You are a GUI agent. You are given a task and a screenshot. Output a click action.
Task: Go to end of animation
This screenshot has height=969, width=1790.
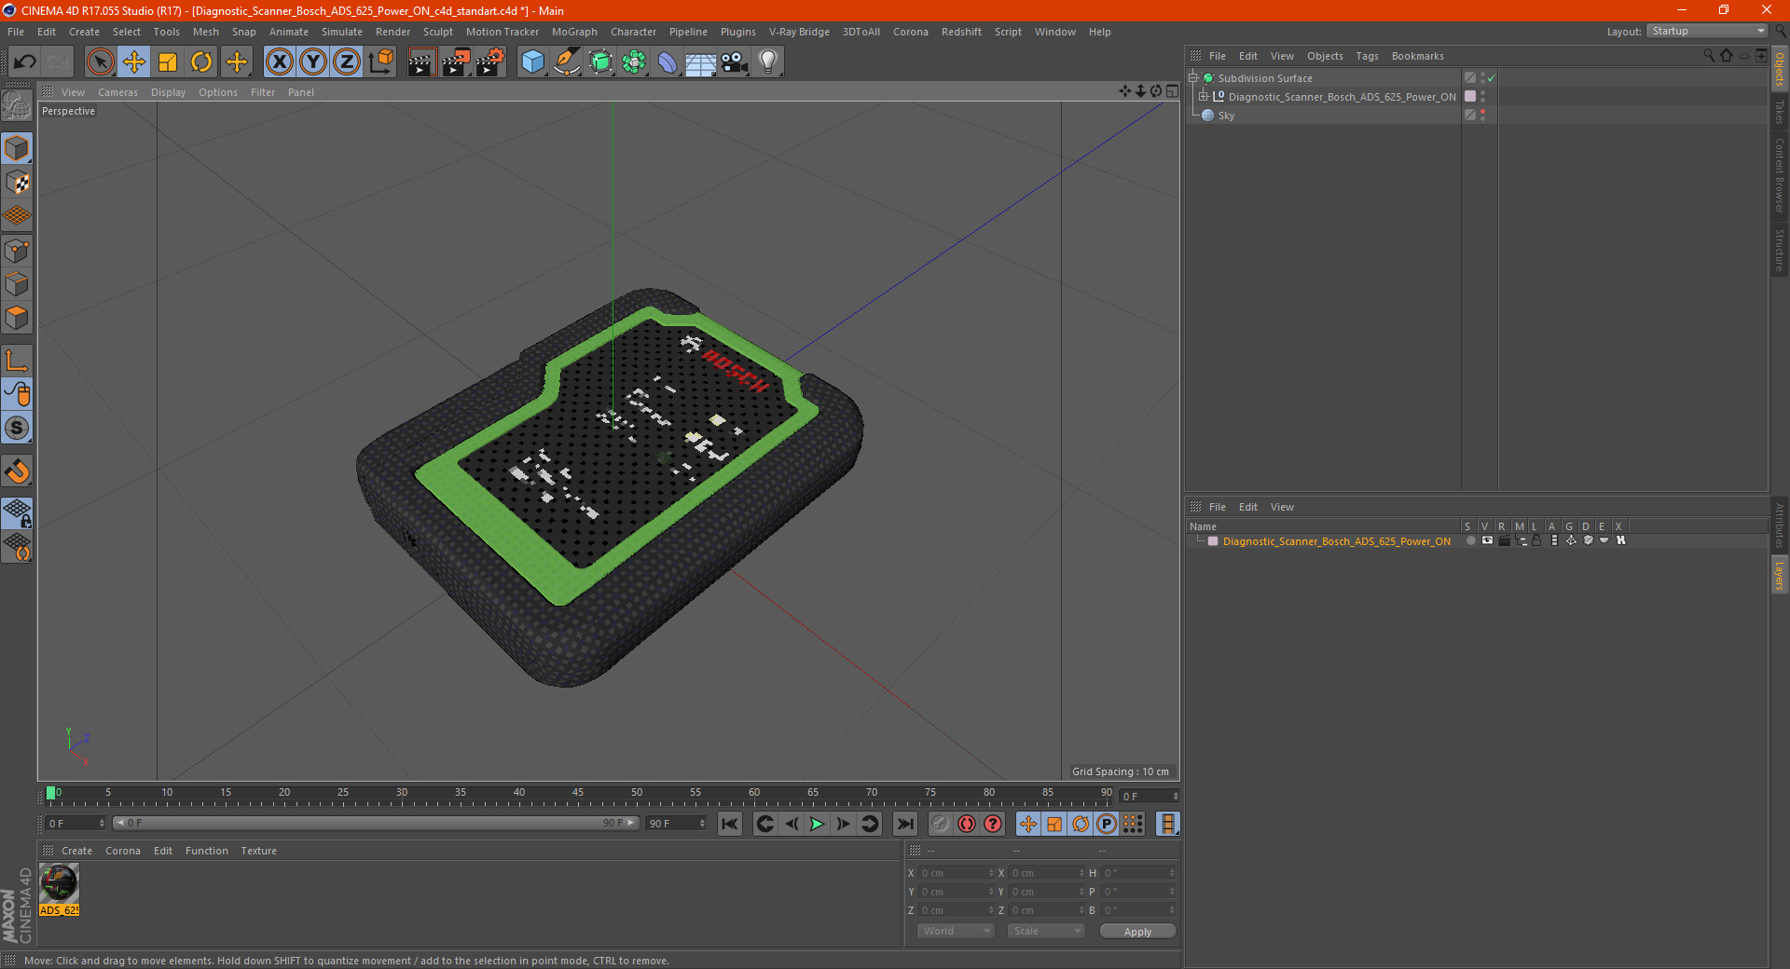904,824
